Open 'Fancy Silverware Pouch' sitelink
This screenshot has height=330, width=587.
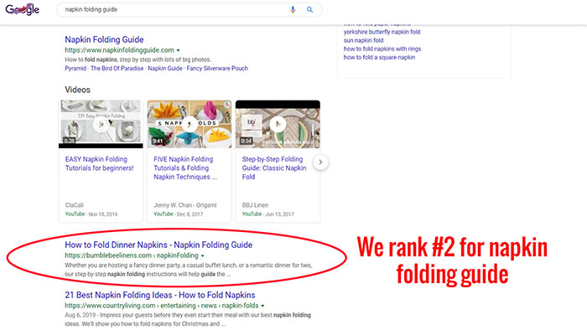tap(217, 69)
